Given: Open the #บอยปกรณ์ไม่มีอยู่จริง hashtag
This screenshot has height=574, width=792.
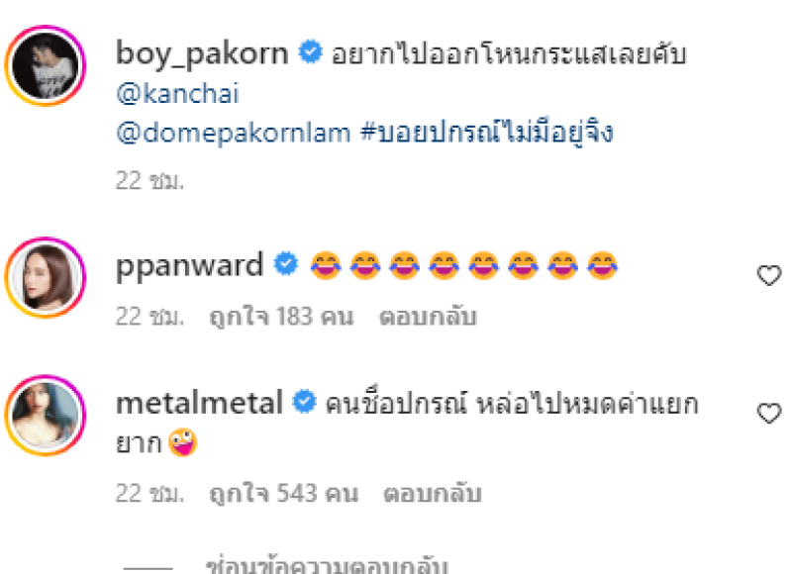Looking at the screenshot, I should coord(487,132).
